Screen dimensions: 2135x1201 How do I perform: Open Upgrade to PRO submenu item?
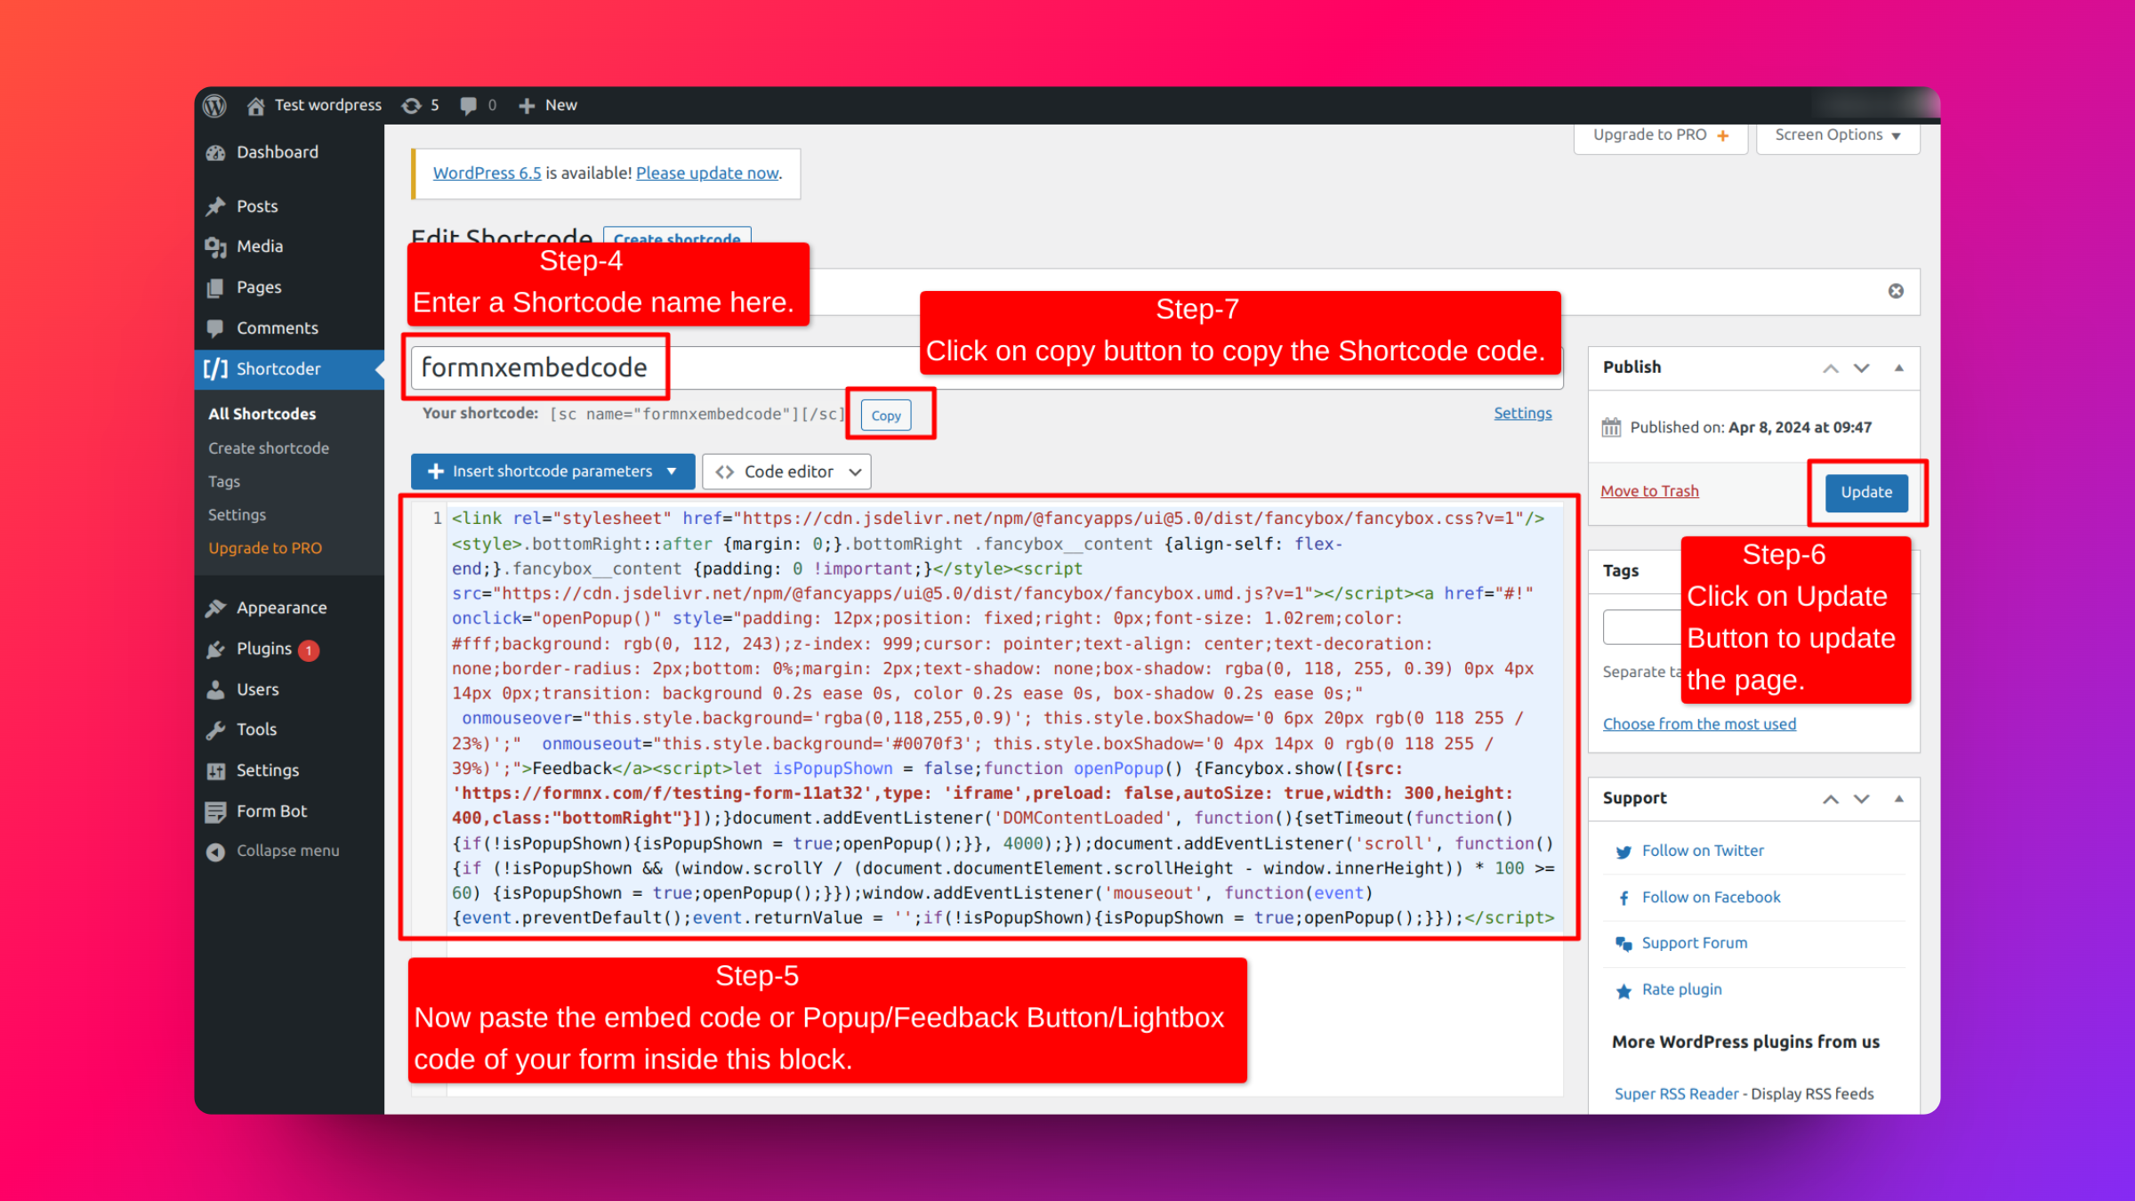tap(265, 548)
